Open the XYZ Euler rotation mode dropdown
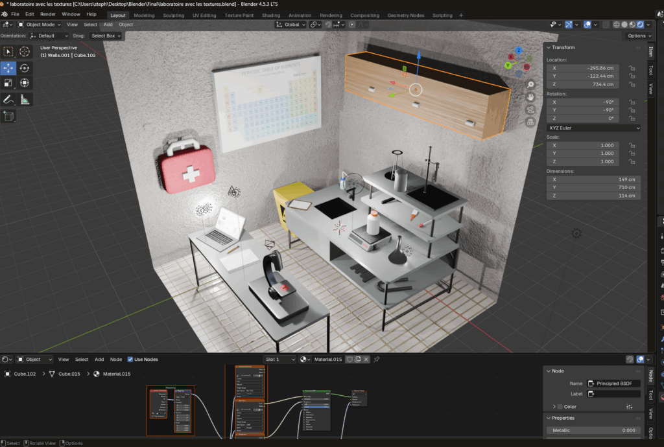Screen dimensions: 664x447 593,128
